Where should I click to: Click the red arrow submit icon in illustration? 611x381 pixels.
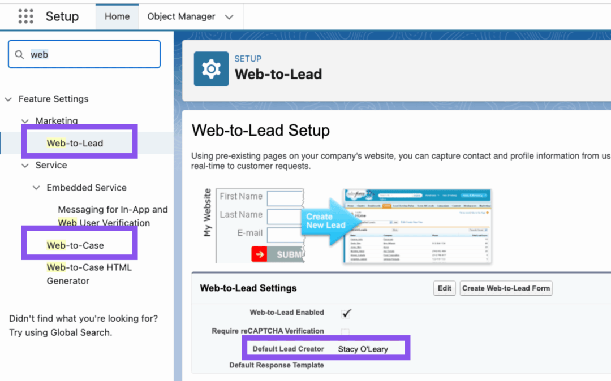click(x=259, y=254)
